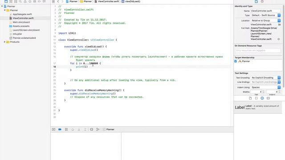The height and width of the screenshot is (160, 285).
Task: Open the Report navigator
Action: [44, 1]
